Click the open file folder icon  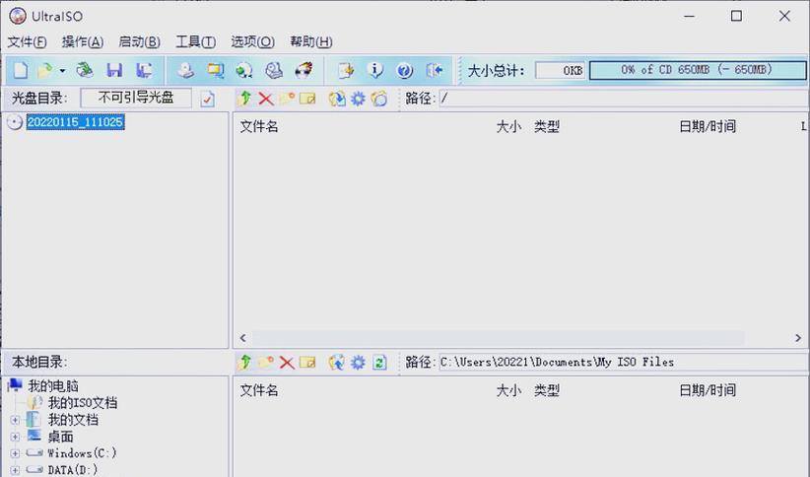pos(45,70)
